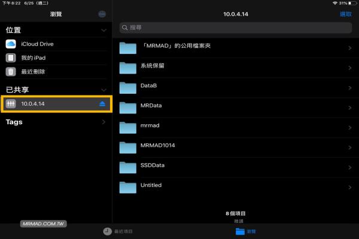Switch to the 瀏覽 tab
Screen dimensions: 359x239
tap(245, 231)
